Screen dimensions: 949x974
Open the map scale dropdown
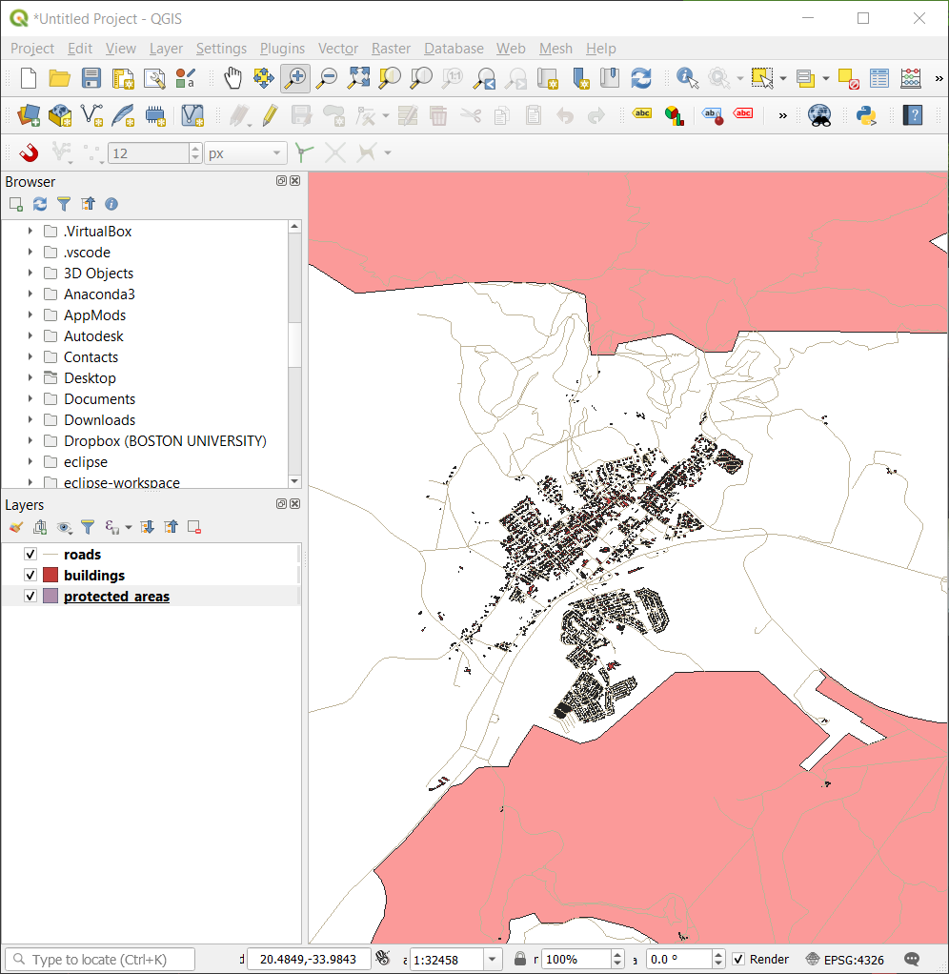point(493,960)
